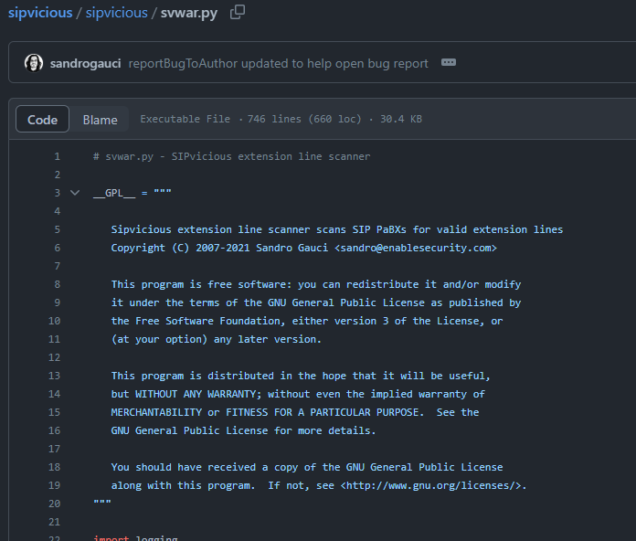Select line number 19
This screenshot has height=541, width=636.
click(54, 485)
